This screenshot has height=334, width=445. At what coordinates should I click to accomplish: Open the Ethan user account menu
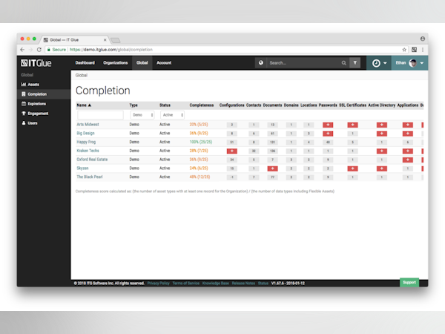pyautogui.click(x=409, y=63)
